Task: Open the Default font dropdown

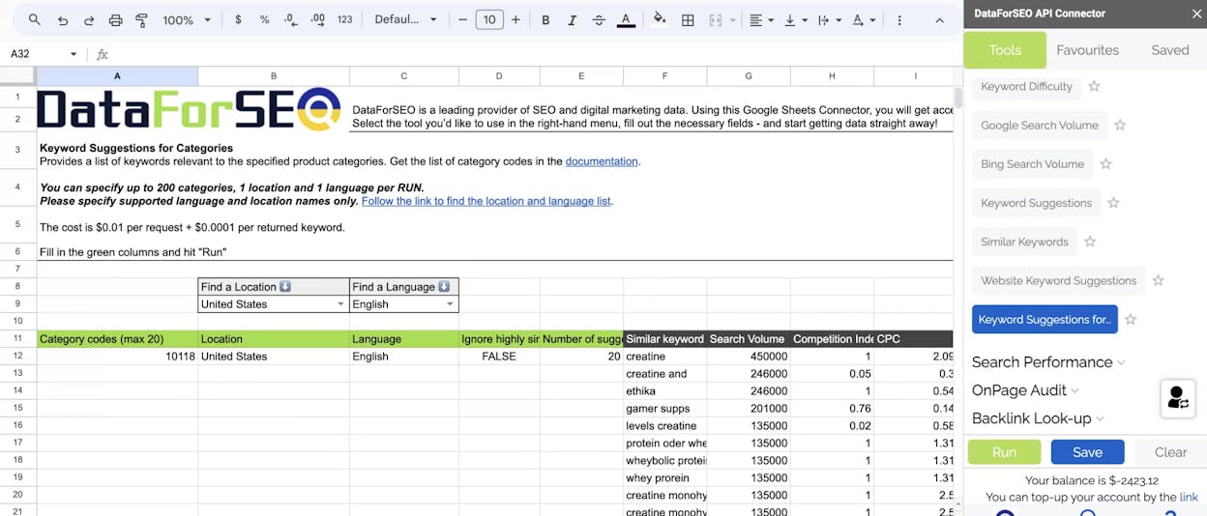Action: point(405,19)
